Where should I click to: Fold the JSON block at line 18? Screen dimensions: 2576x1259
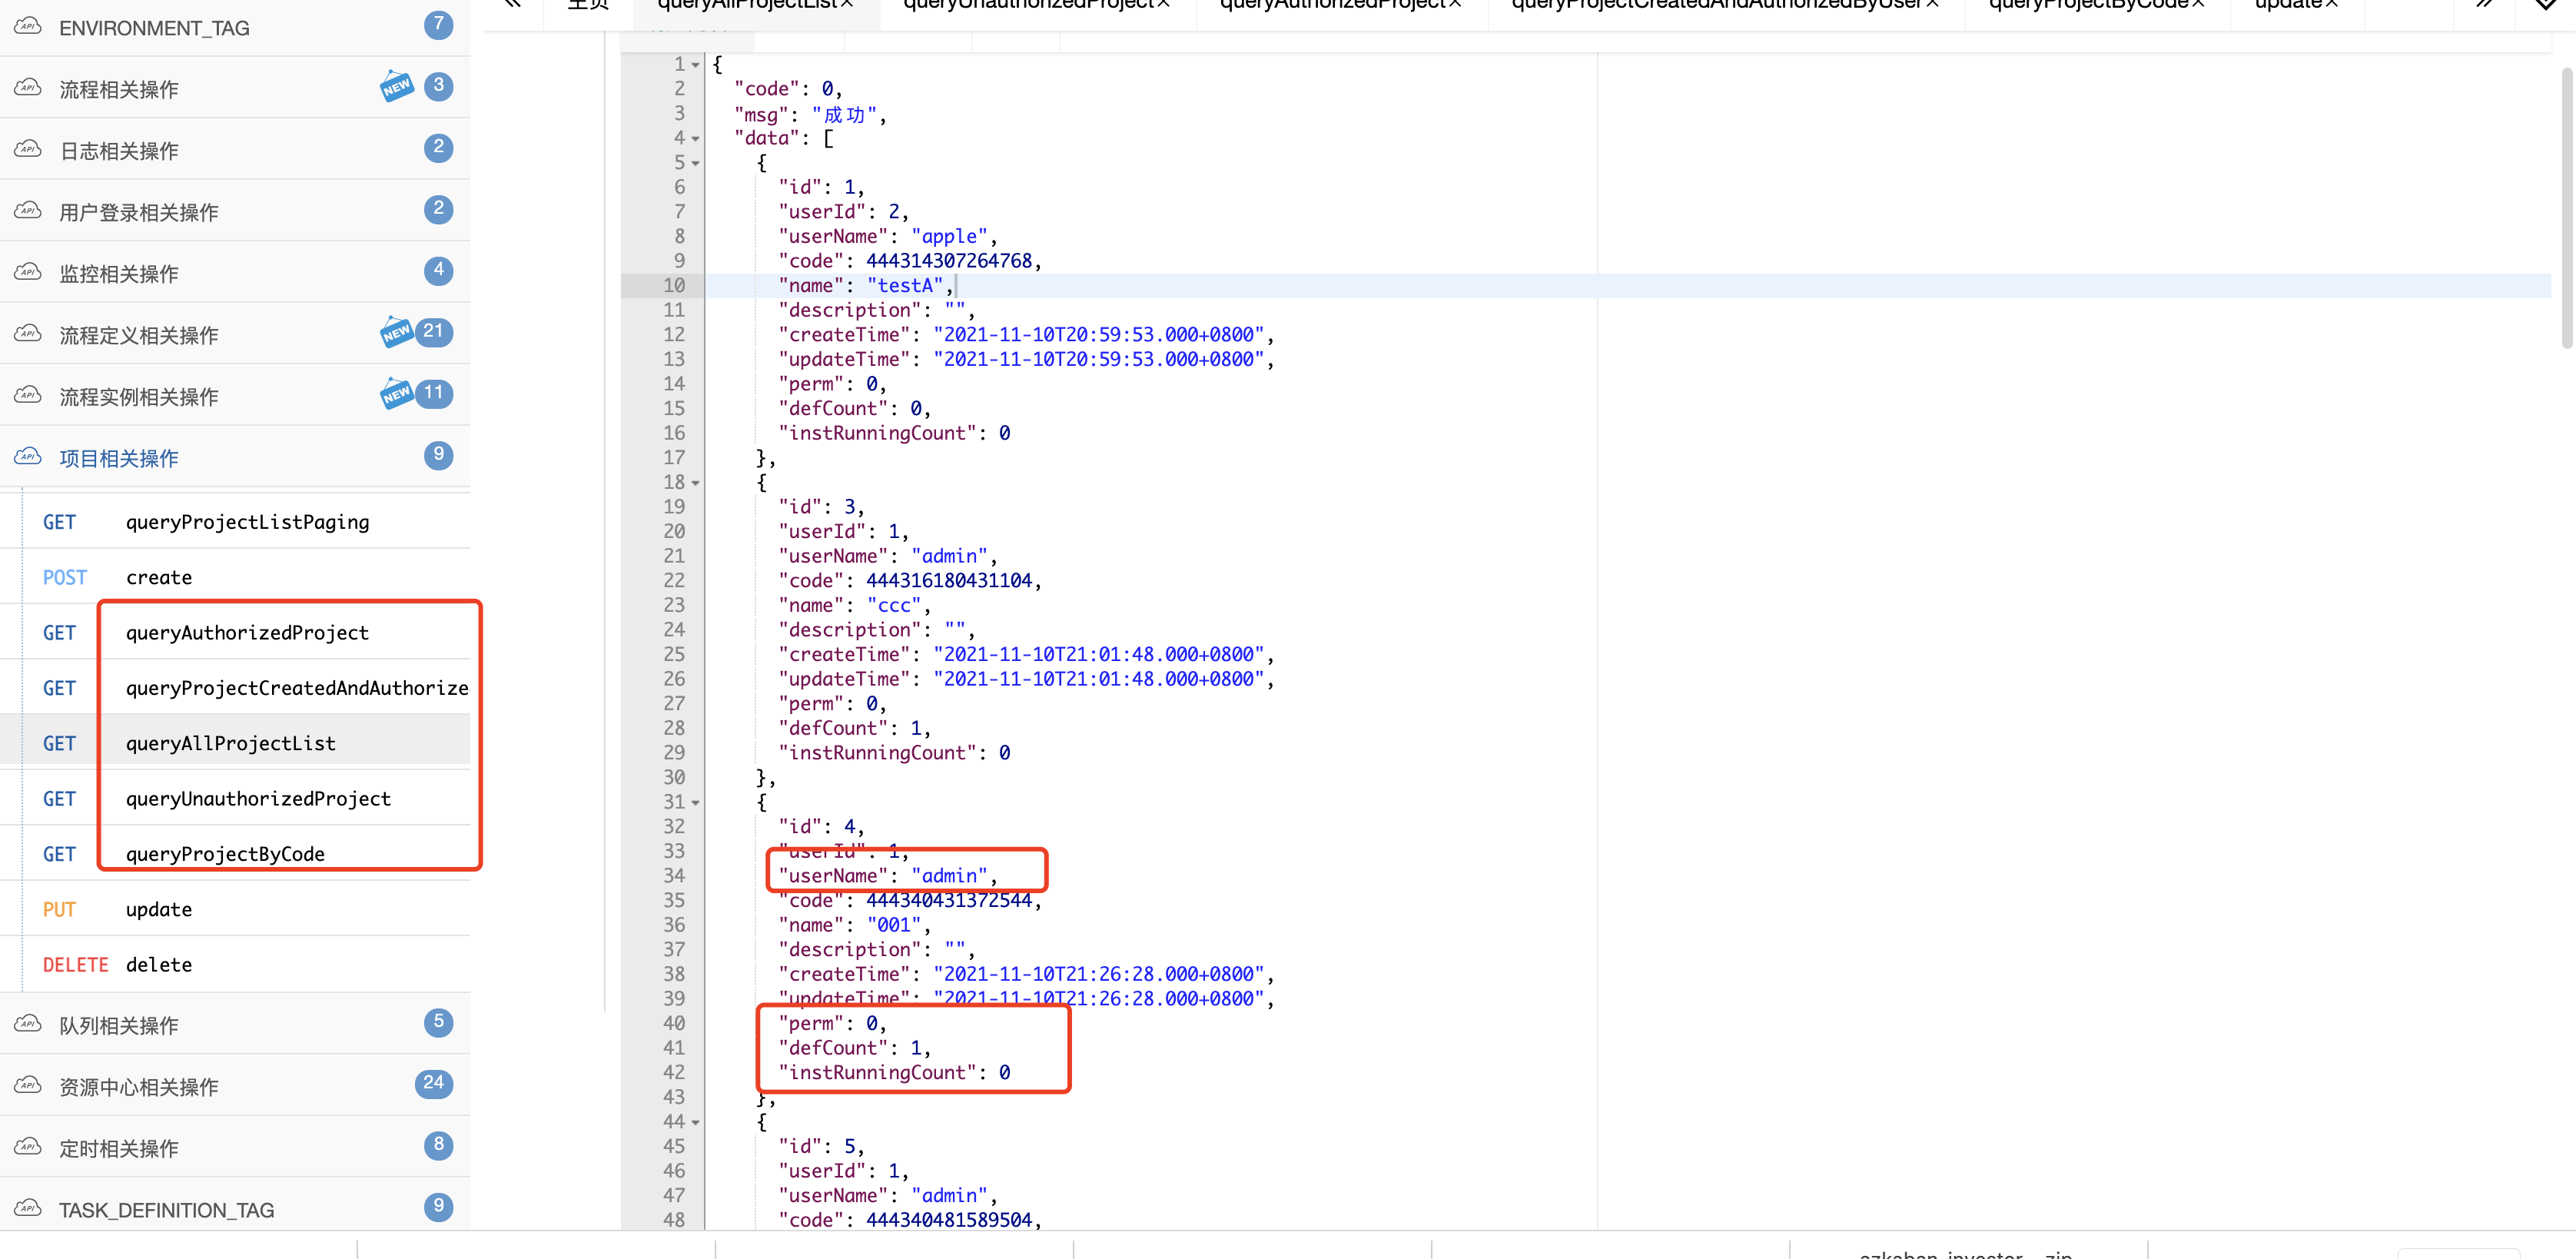pos(696,483)
